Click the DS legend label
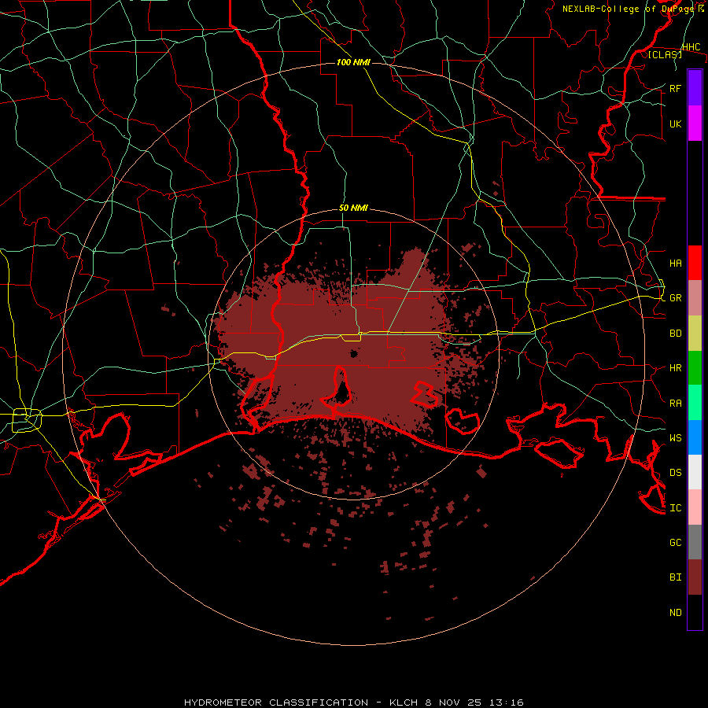 point(676,472)
